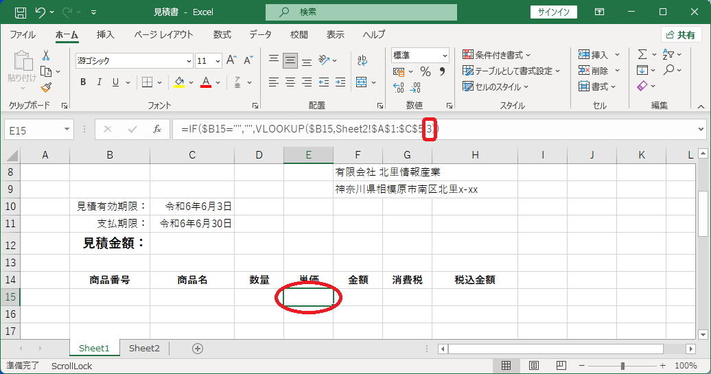Click the 検索 search box
This screenshot has height=374, width=711.
click(362, 12)
